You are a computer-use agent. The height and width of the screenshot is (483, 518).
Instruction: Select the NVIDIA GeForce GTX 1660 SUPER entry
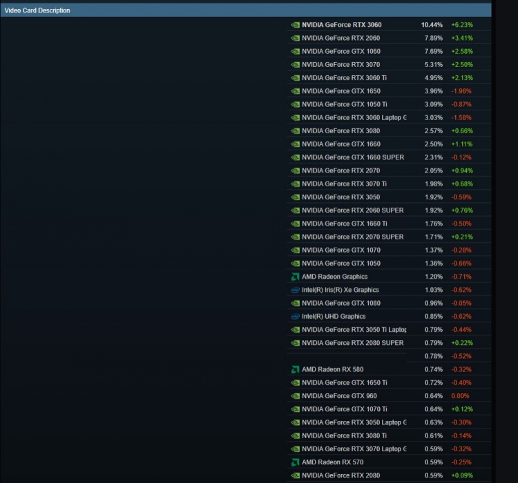(352, 157)
